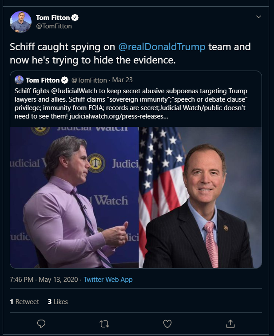
Task: Click Tom Fitton's large profile avatar
Action: pos(20,22)
